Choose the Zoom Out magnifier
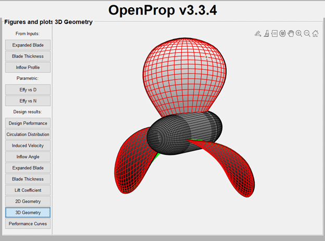This screenshot has width=325, height=241. pyautogui.click(x=307, y=33)
